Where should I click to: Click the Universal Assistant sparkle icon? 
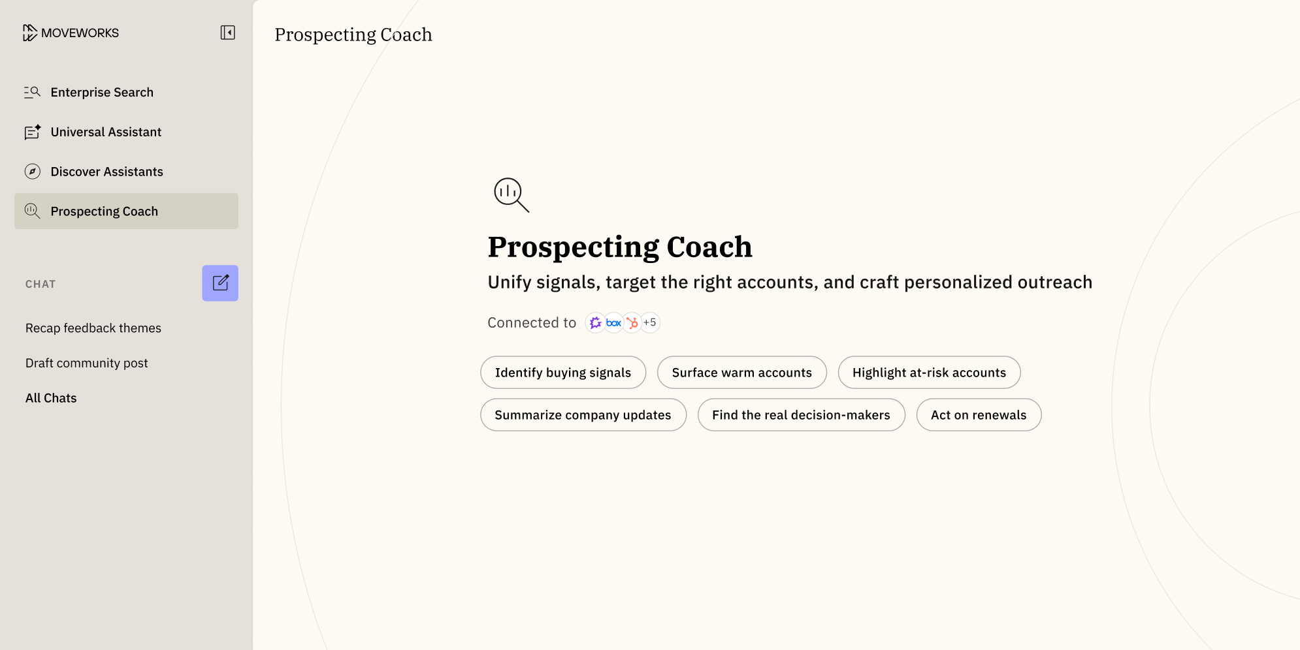32,132
